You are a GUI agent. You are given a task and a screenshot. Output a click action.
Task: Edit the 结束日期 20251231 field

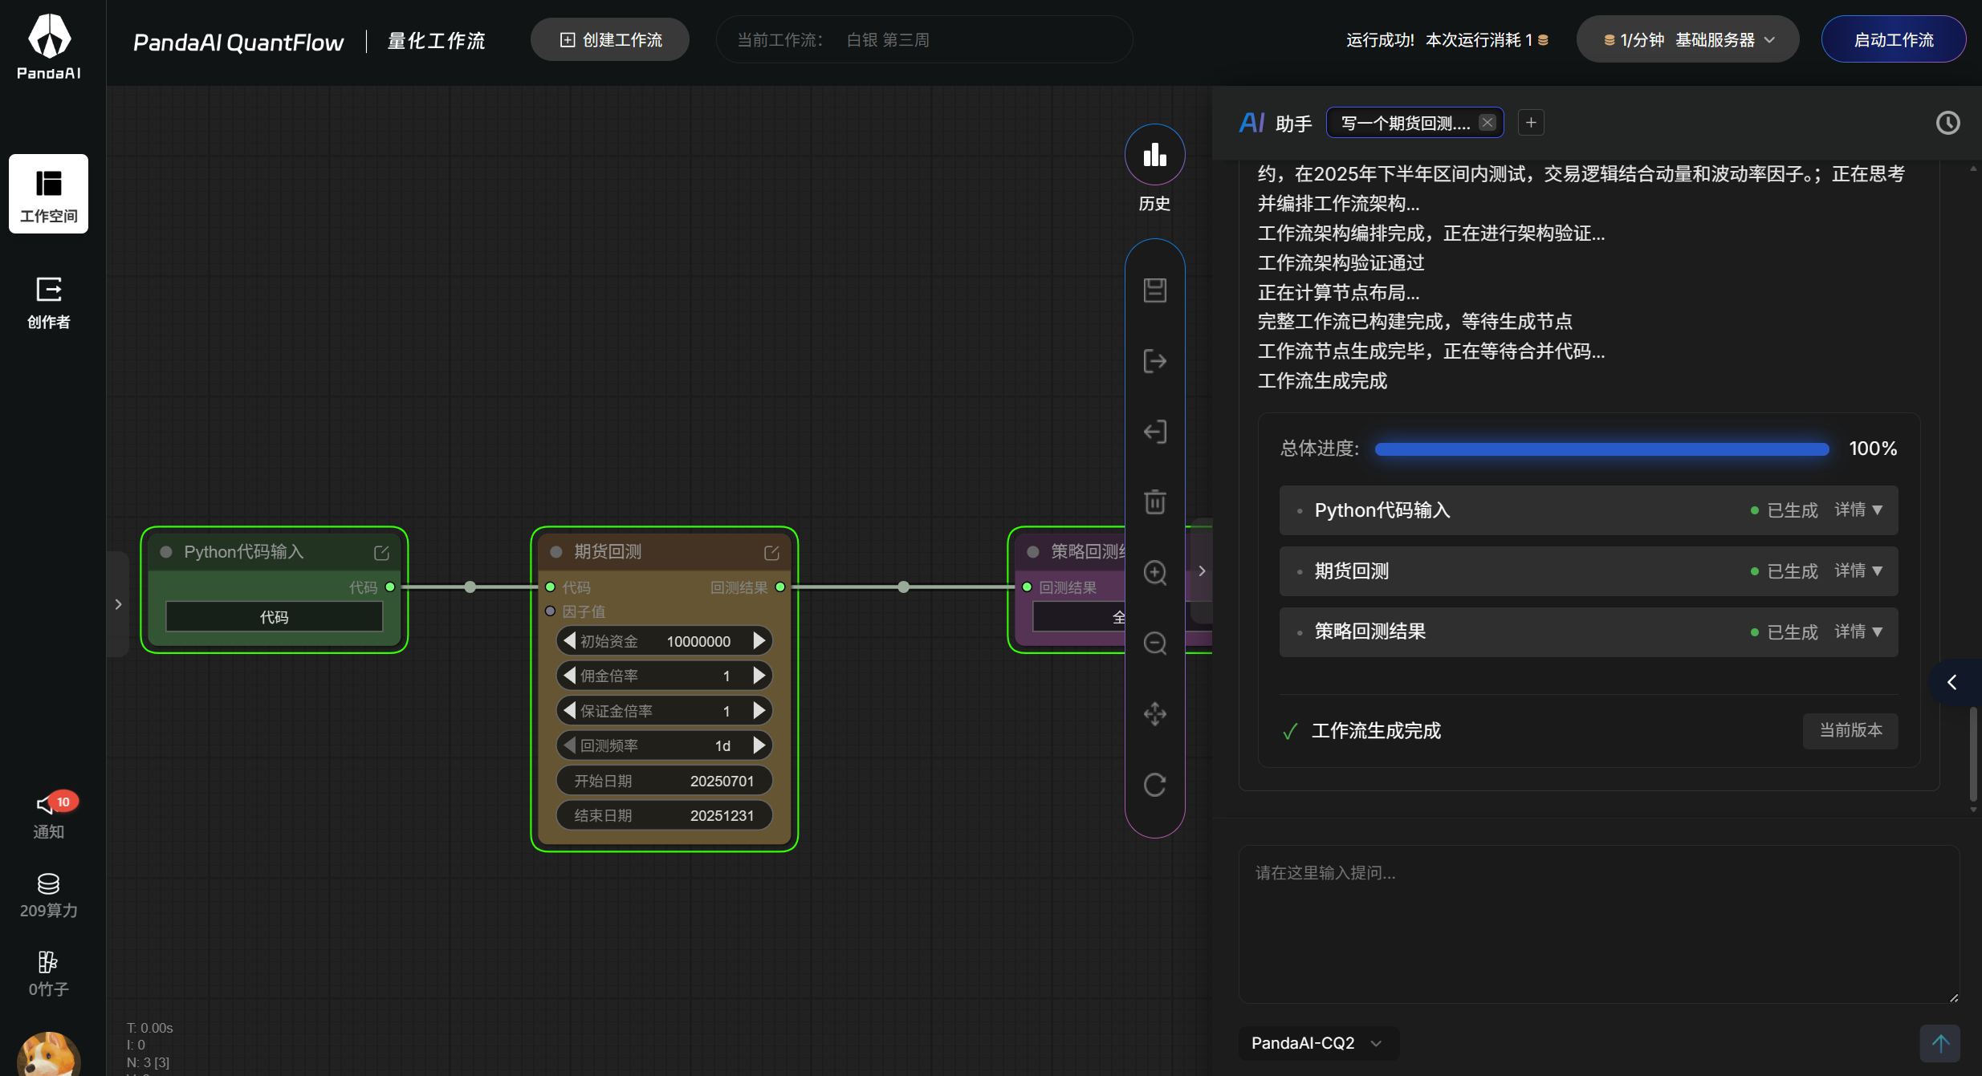pyautogui.click(x=664, y=815)
